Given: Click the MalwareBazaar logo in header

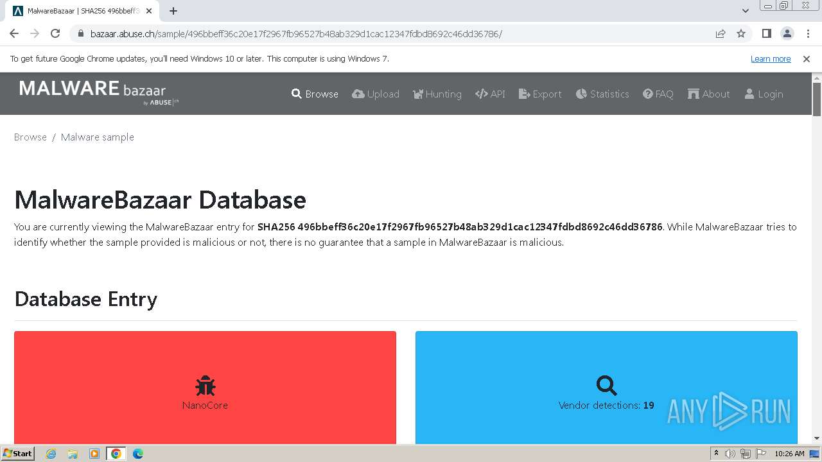Looking at the screenshot, I should tap(100, 92).
